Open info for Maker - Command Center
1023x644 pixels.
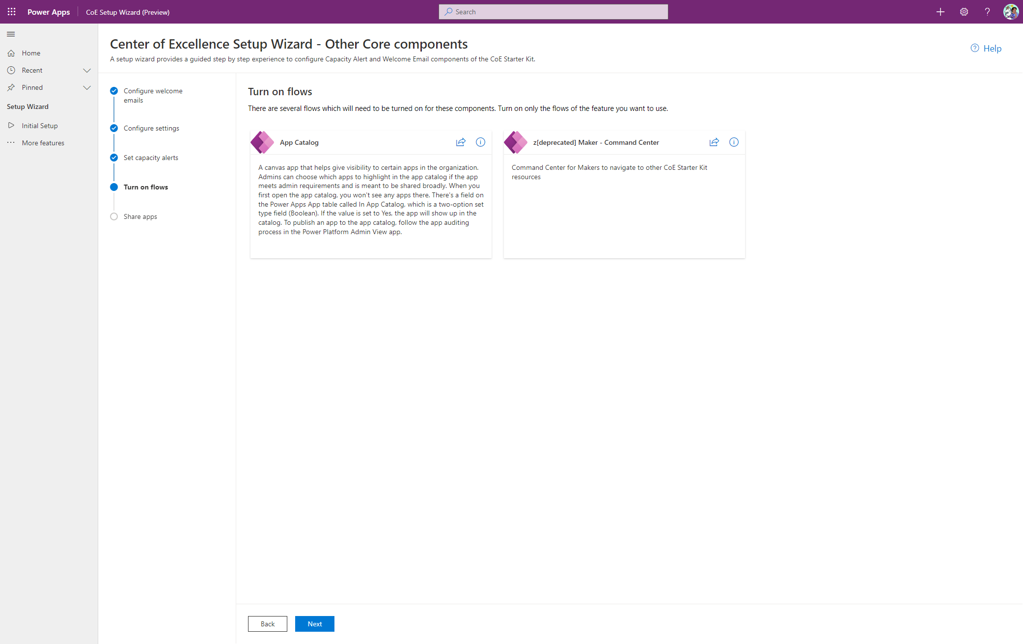coord(734,142)
